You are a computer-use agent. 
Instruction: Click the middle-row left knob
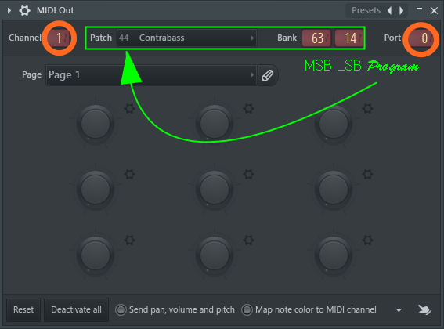pyautogui.click(x=96, y=190)
